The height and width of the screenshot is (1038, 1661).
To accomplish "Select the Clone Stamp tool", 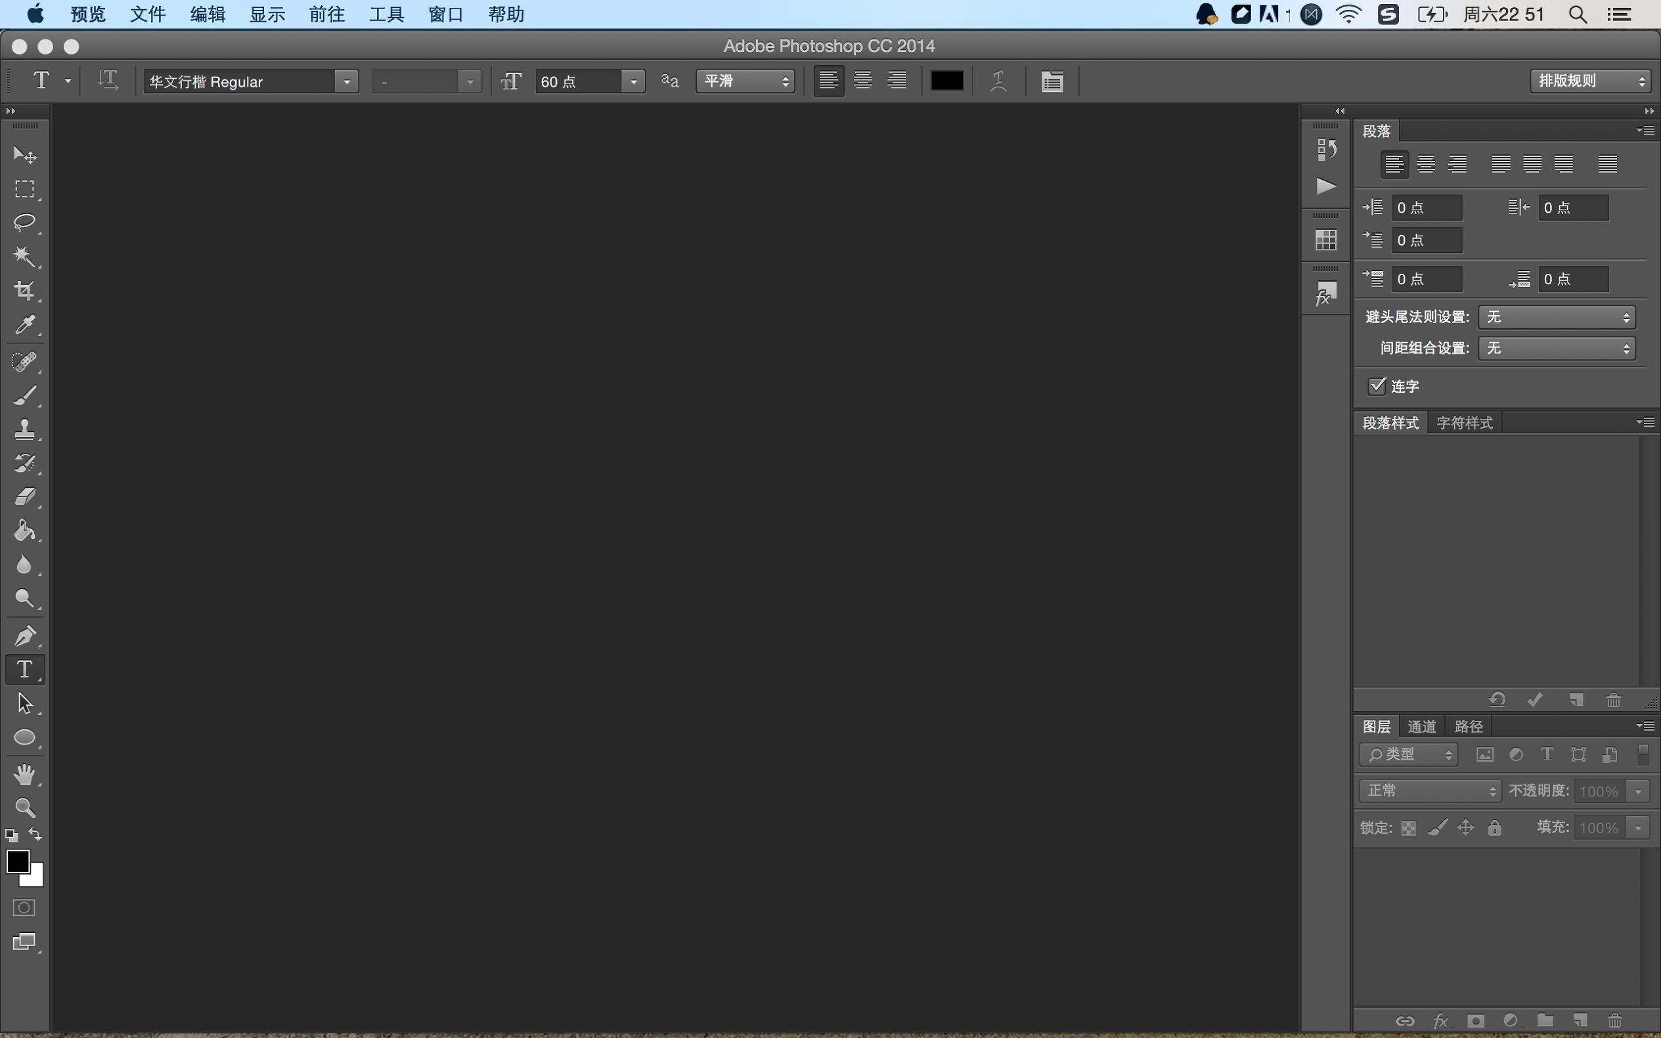I will tap(25, 430).
